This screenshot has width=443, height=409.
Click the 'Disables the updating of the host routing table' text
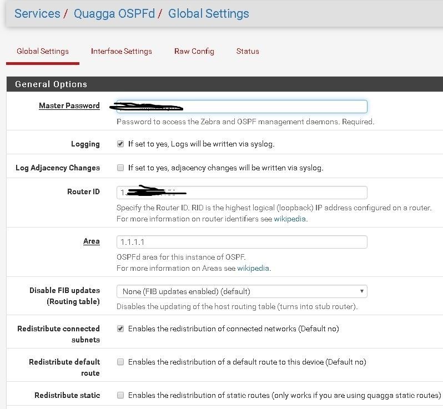coord(237,306)
